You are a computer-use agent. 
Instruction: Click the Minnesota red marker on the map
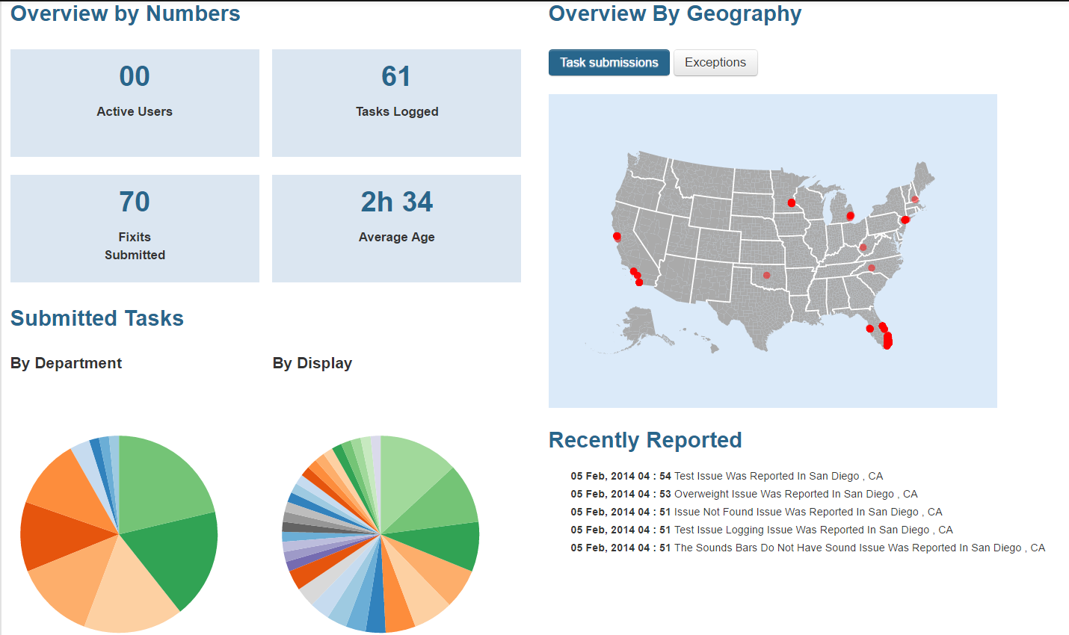[x=791, y=202]
